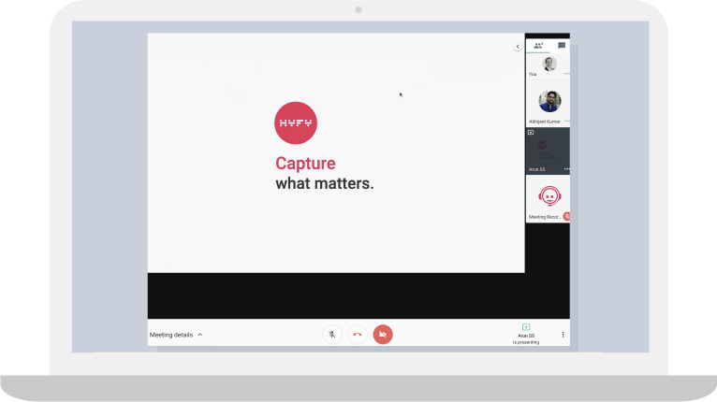Select Abhijeet Kumar's participant tile
Viewport: 717px width, 402px height.
coord(548,104)
